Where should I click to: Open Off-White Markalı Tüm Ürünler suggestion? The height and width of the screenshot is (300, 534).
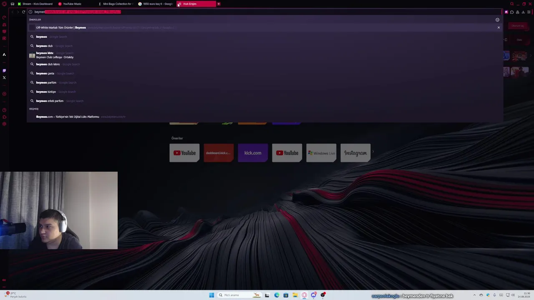265,27
